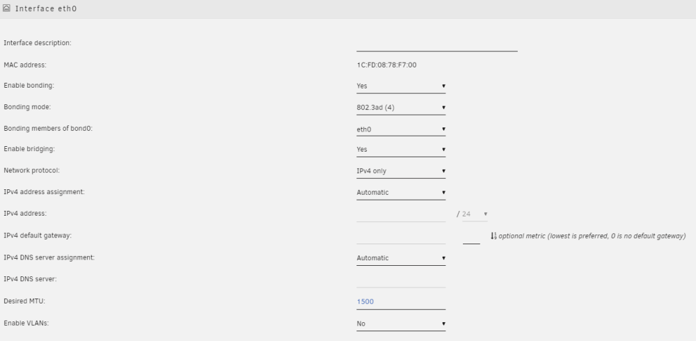The height and width of the screenshot is (341, 696).
Task: Click the IPv4 default gateway input field
Action: (x=401, y=236)
